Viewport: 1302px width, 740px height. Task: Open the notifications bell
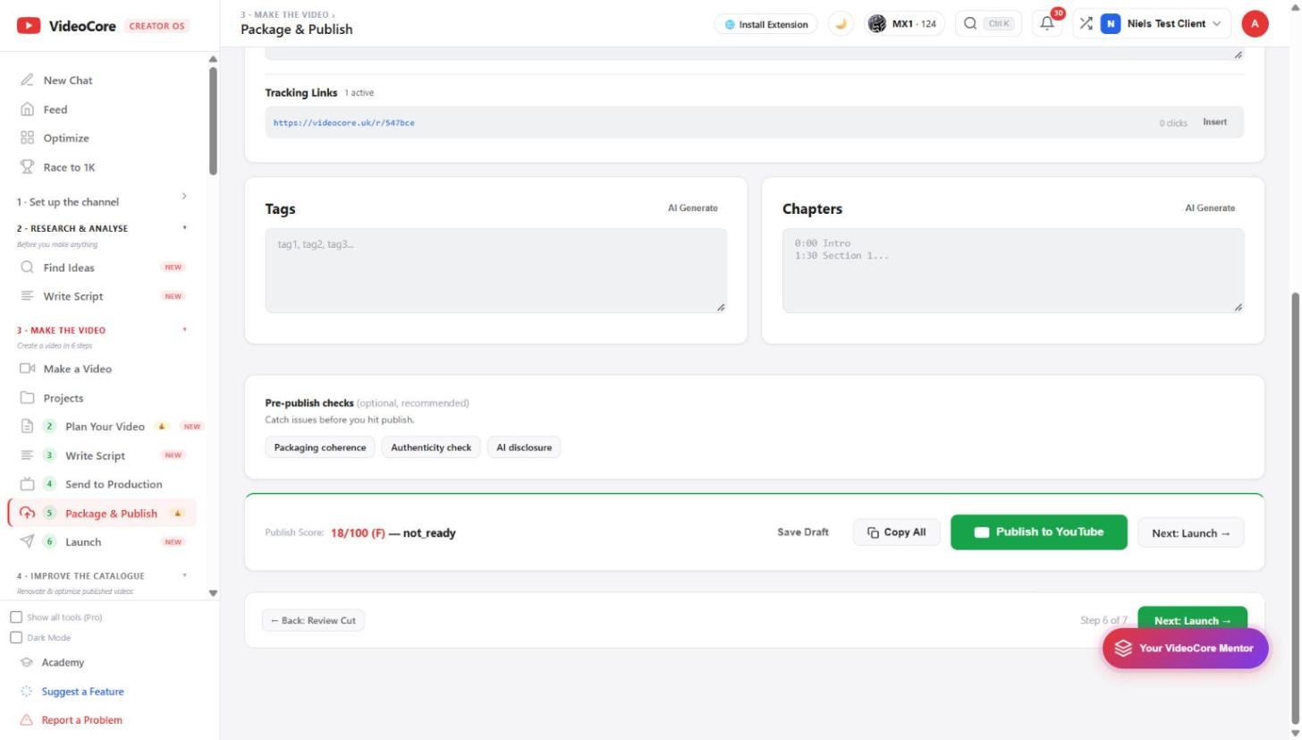tap(1047, 24)
